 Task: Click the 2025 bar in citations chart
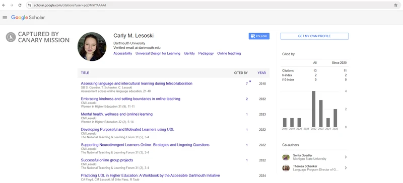tap(335, 118)
